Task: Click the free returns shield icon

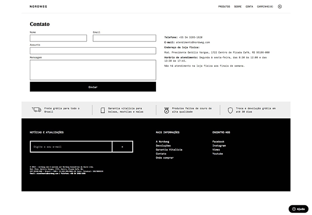Action: (x=230, y=110)
